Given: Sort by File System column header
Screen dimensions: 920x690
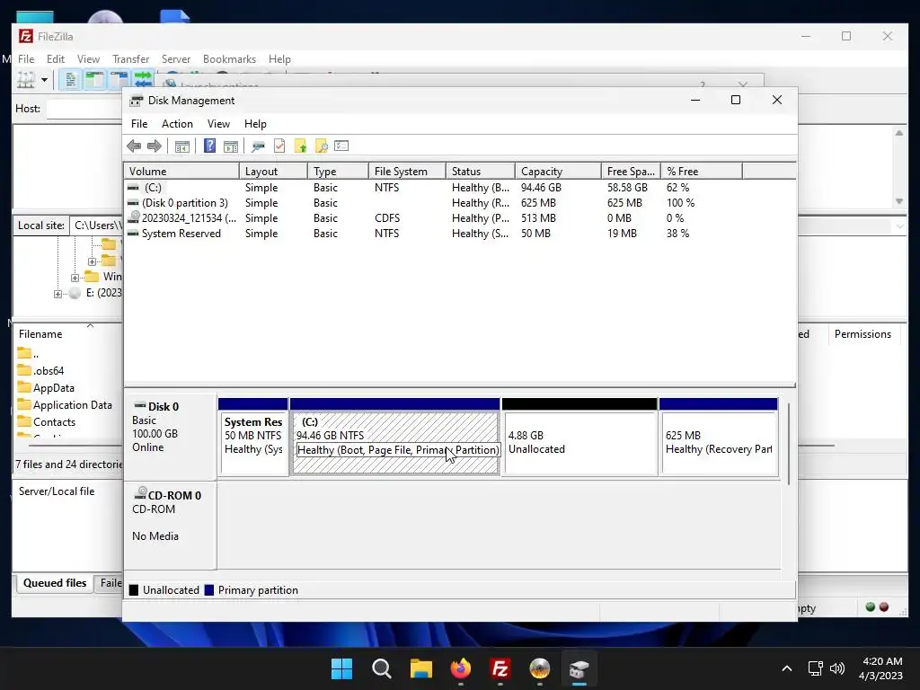Looking at the screenshot, I should [407, 172].
